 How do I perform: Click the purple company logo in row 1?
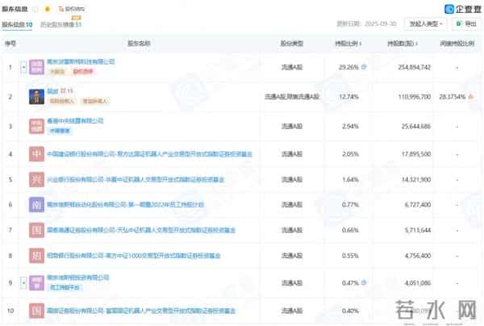tap(36, 67)
